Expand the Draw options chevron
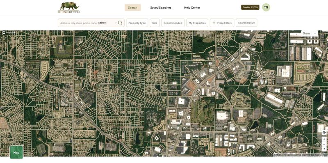The width and height of the screenshot is (328, 163). [x=315, y=33]
